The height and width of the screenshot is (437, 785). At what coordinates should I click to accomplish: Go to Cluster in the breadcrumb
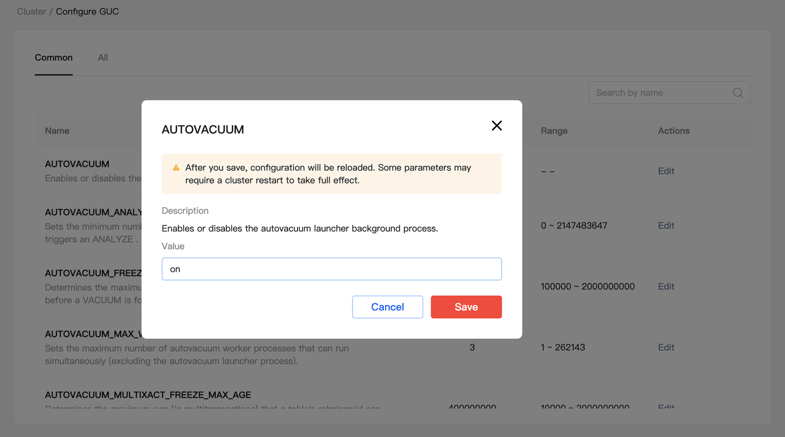pyautogui.click(x=31, y=12)
